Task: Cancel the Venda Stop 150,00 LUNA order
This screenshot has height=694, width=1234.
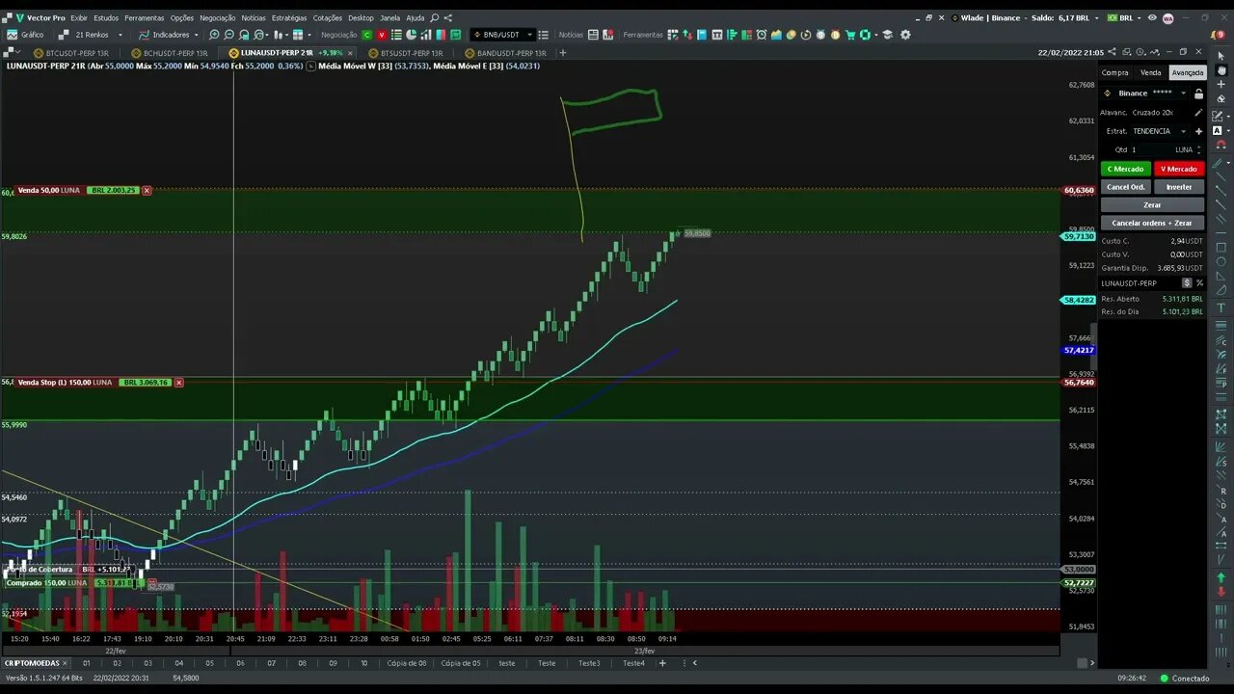Action: [178, 383]
